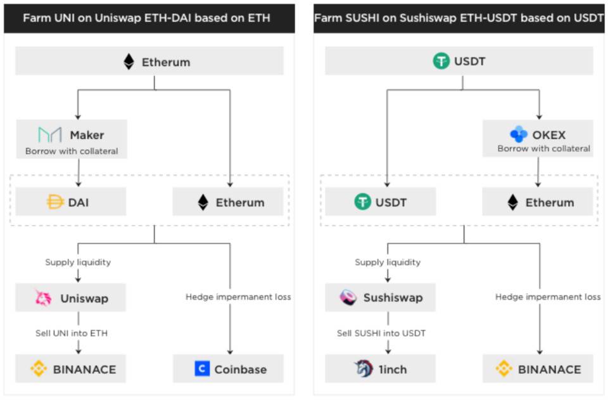Viewport: 608px width, 400px height.
Task: Click the blue OKEX logo icon
Action: pos(518,134)
